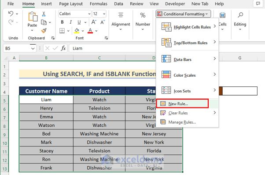Decrease font size with the small A
The height and width of the screenshot is (175, 265).
pos(103,22)
